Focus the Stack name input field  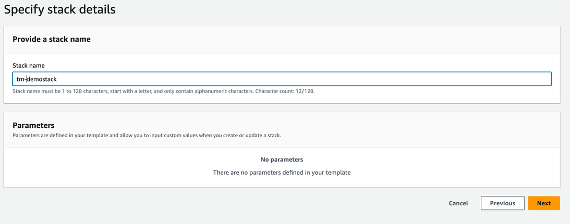282,79
